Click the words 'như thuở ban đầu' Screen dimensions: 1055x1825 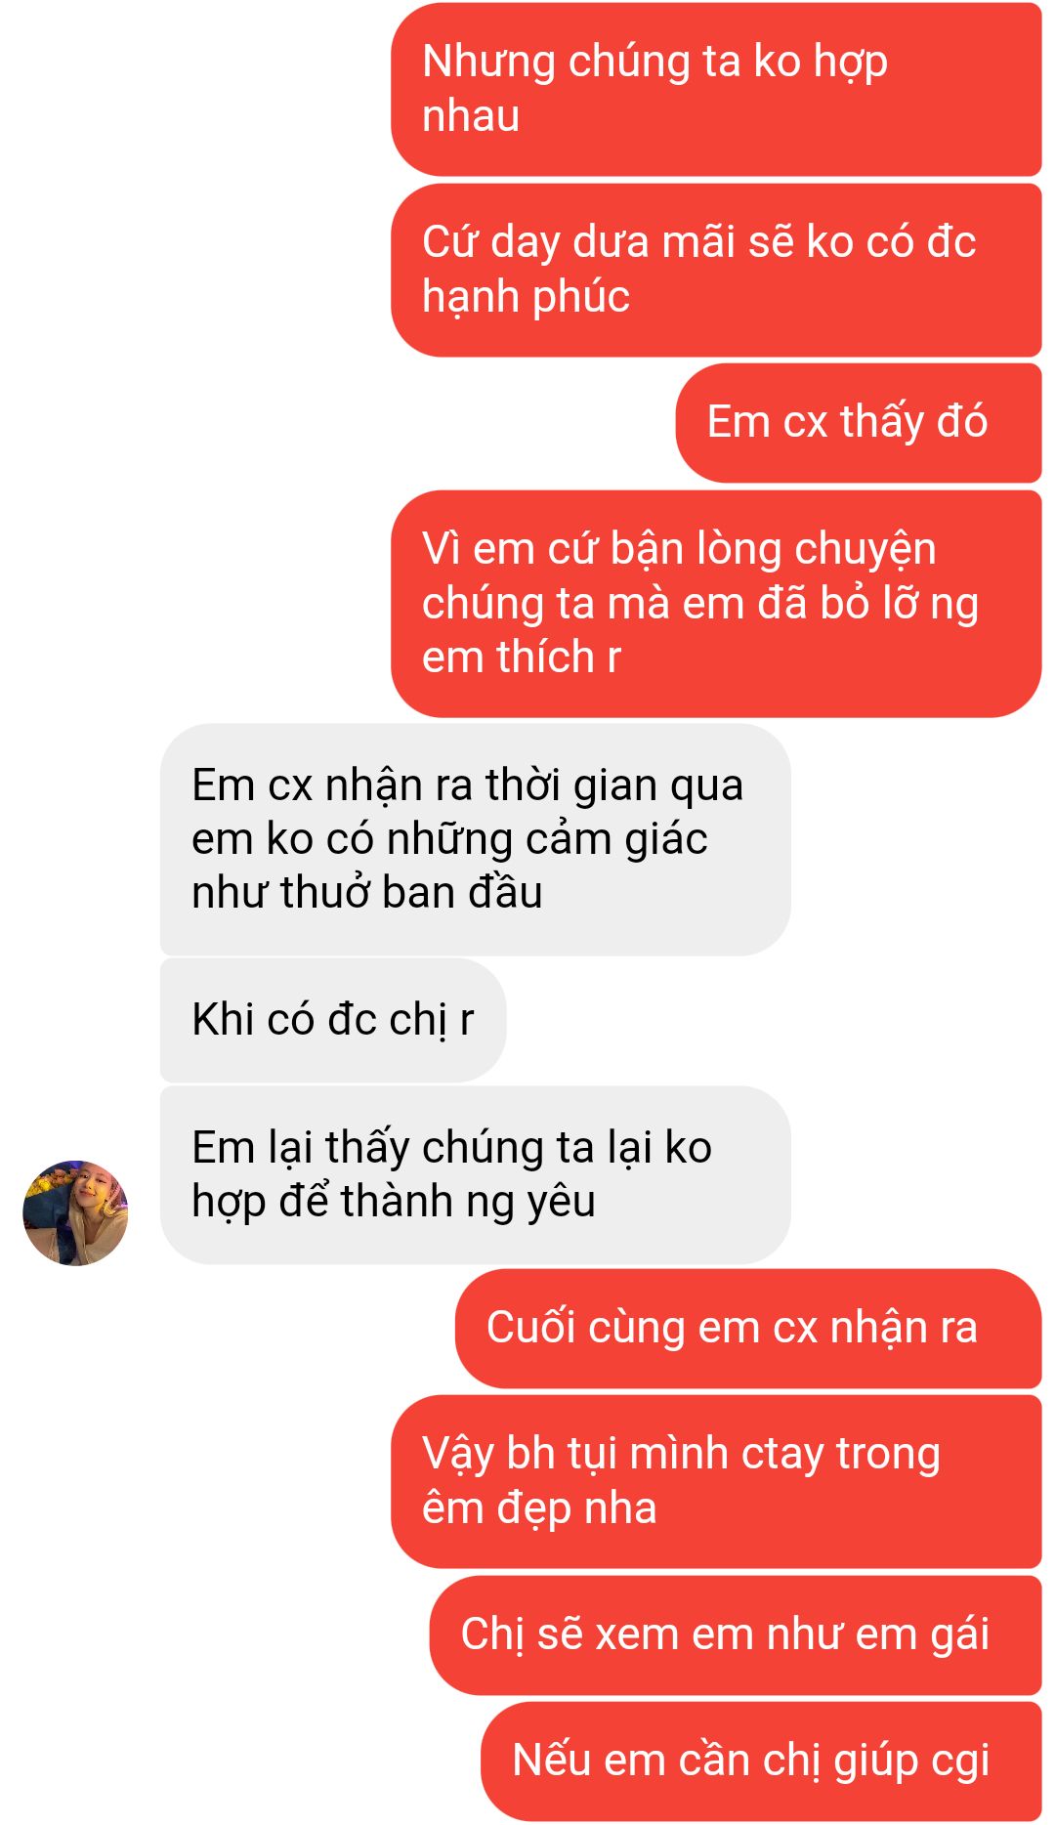point(367,893)
